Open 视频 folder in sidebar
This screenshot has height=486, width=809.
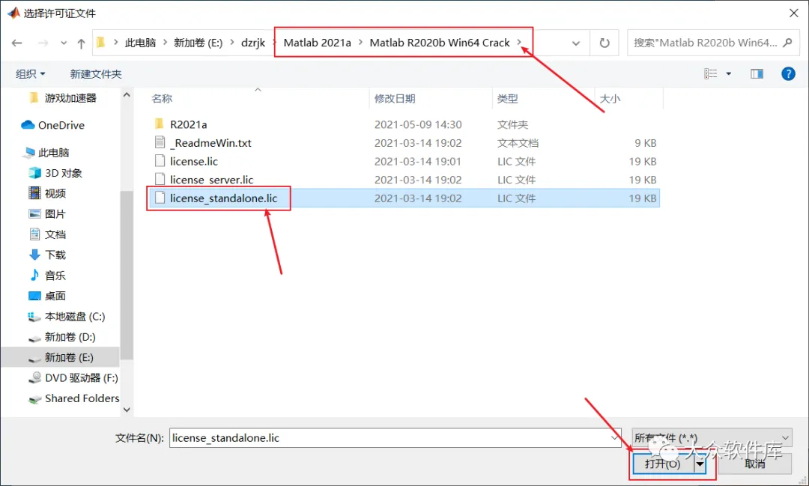click(55, 193)
